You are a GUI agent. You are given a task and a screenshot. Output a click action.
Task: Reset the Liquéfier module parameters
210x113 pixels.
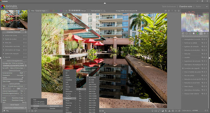[x=205, y=57]
